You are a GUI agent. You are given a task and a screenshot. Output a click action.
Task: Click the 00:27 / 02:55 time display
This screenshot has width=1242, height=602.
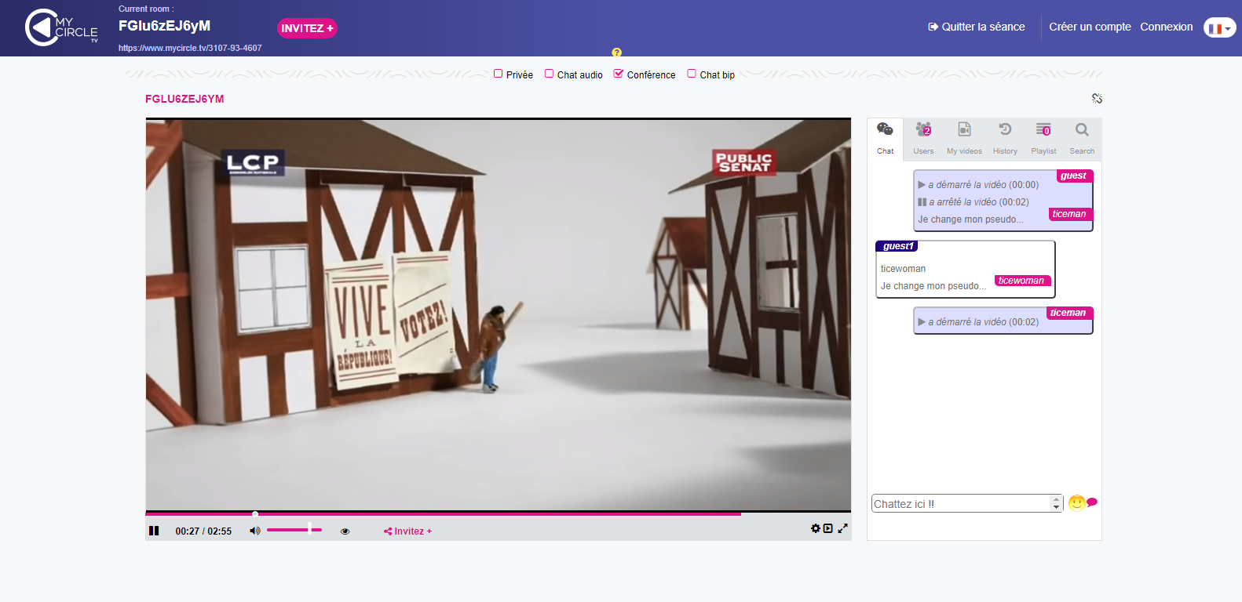coord(203,531)
